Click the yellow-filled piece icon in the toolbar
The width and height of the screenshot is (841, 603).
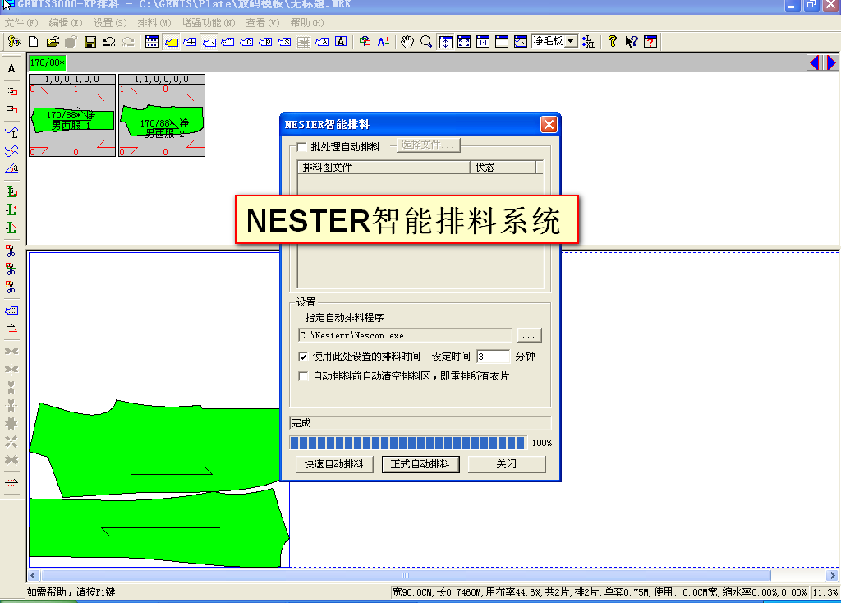pos(172,41)
